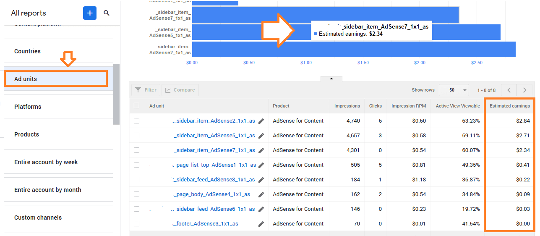This screenshot has width=540, height=236.
Task: Sort by the Impressions column header
Action: tap(347, 106)
